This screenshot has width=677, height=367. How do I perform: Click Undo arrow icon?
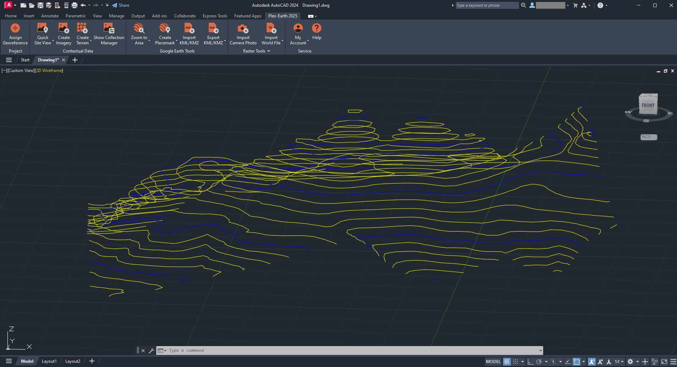[83, 5]
